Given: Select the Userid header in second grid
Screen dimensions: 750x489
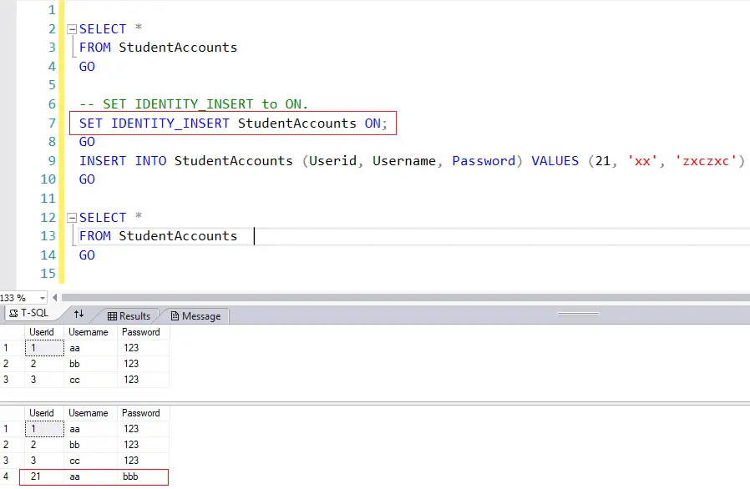Looking at the screenshot, I should click(x=42, y=413).
